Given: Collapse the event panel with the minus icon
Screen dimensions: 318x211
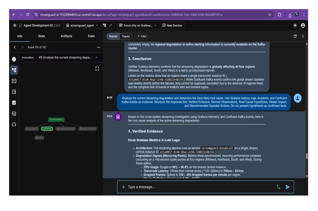Looking at the screenshot, I should (99, 47).
